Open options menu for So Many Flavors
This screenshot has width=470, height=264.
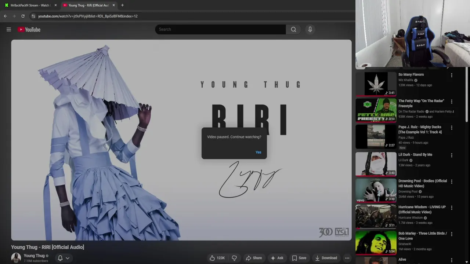click(452, 75)
